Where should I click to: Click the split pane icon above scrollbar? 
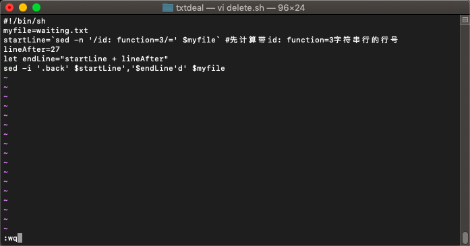tap(465, 20)
